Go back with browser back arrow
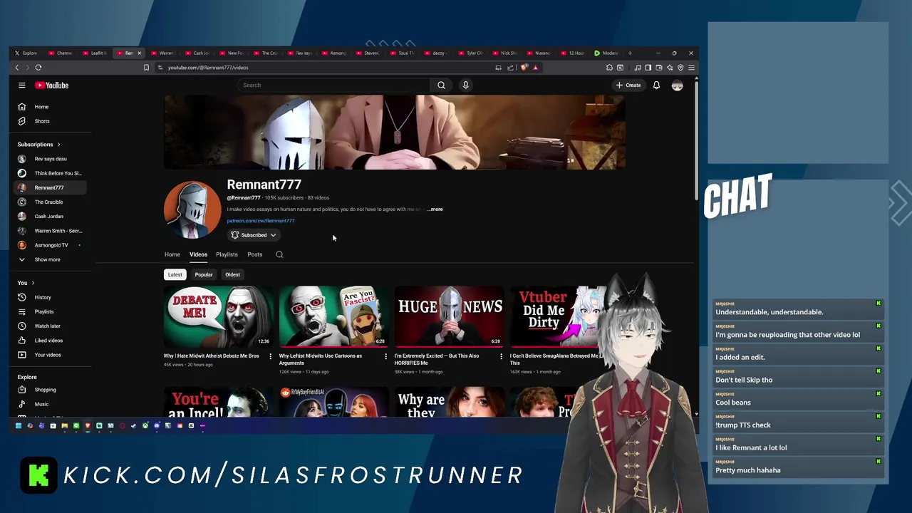The image size is (912, 513). pyautogui.click(x=17, y=67)
